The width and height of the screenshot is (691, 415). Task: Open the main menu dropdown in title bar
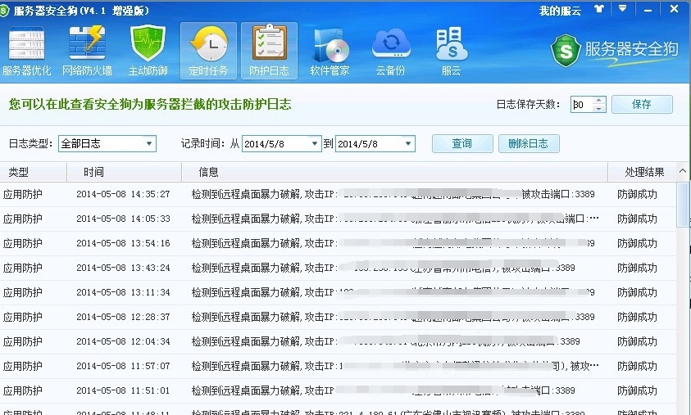pyautogui.click(x=624, y=10)
